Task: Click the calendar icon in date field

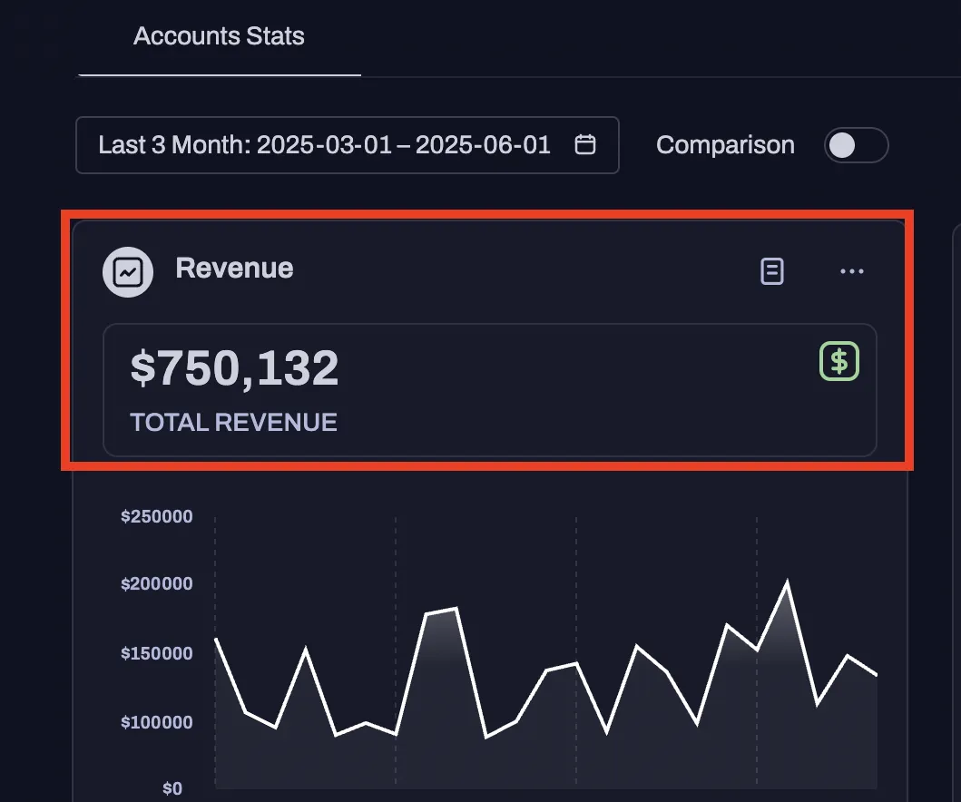Action: point(585,145)
